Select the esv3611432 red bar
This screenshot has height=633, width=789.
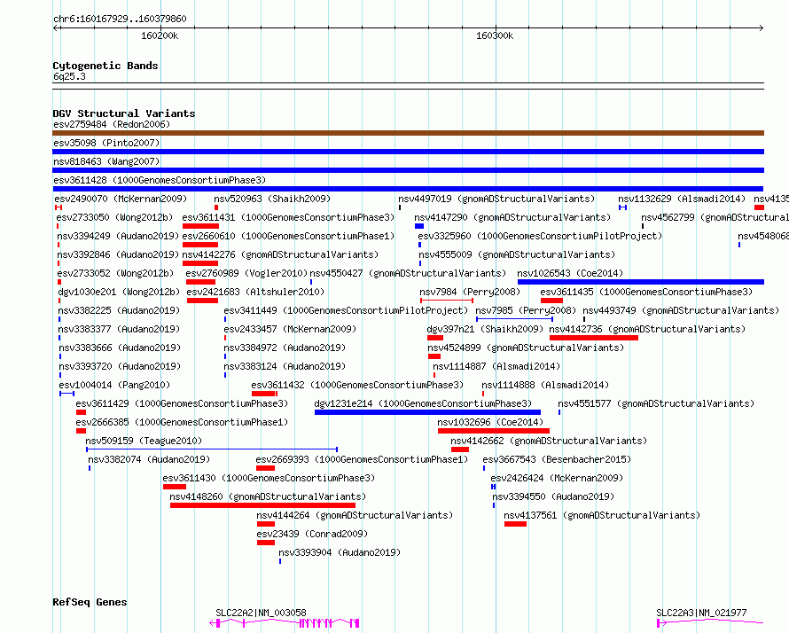(264, 394)
